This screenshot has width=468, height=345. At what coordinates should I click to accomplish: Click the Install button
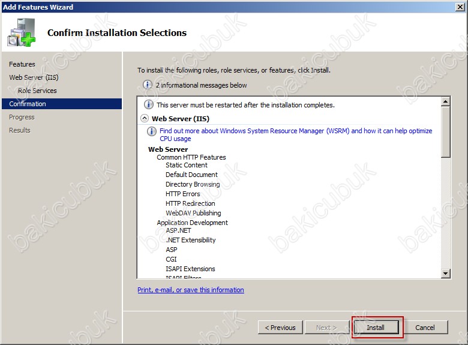tap(376, 328)
